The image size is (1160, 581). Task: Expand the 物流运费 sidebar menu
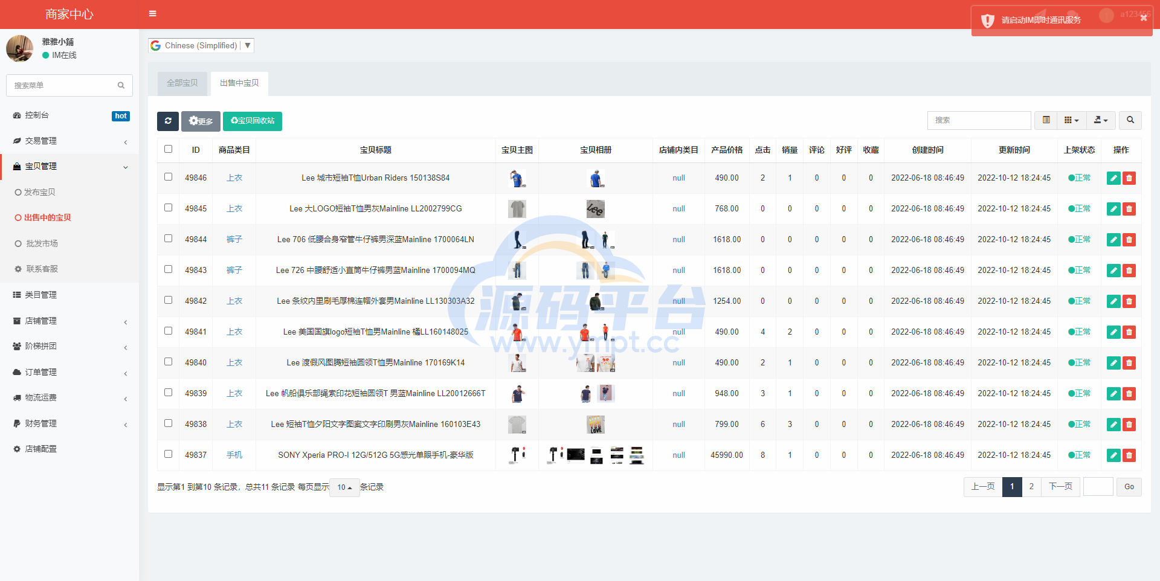click(69, 398)
